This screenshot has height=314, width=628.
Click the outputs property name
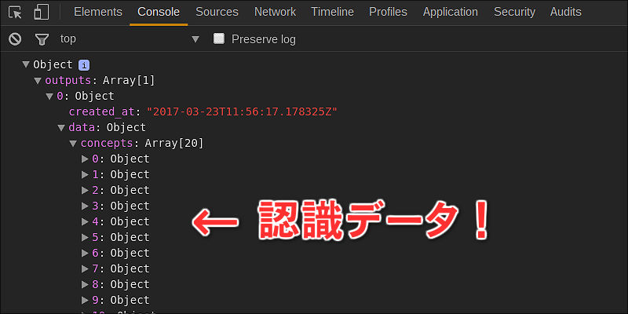(68, 81)
